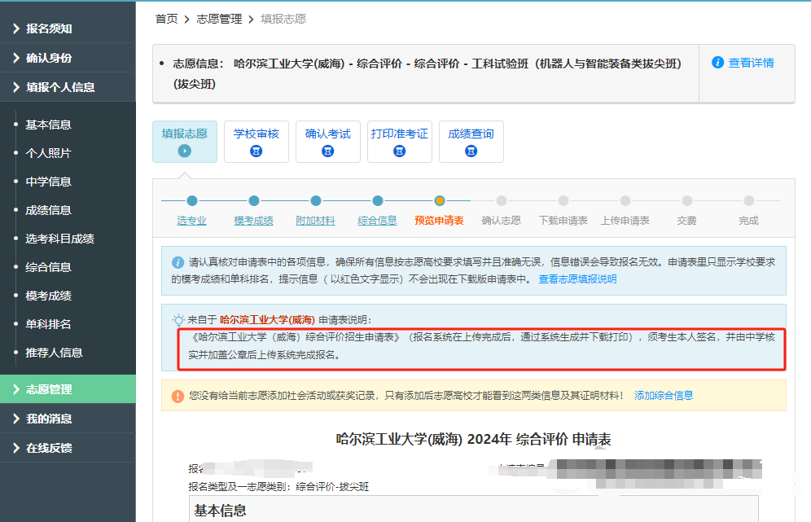Image resolution: width=811 pixels, height=522 pixels.
Task: Click the hourglass icon under 确认考试
Action: click(x=327, y=151)
